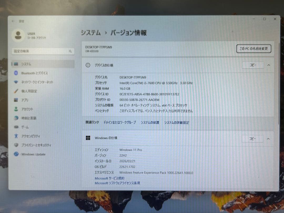Open アクセシビリティ settings page
This screenshot has width=284, height=213.
pos(43,136)
